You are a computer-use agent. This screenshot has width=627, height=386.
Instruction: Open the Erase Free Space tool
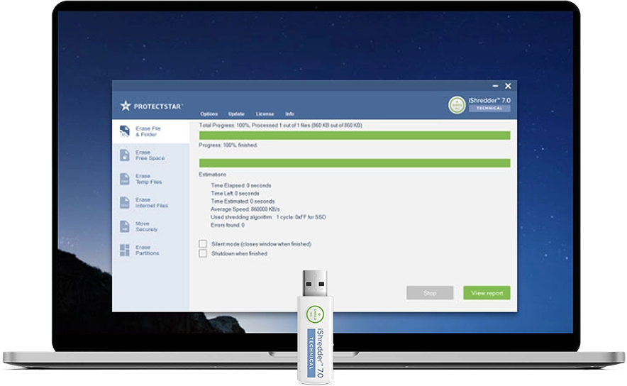(x=124, y=155)
